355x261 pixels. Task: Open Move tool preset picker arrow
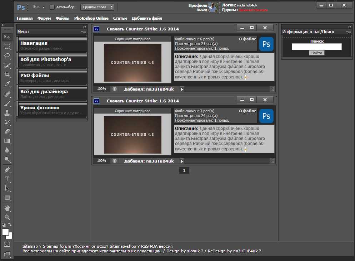[44, 7]
